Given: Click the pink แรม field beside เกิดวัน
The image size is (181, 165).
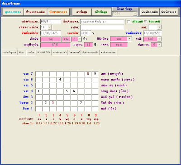Looking at the screenshot, I should pyautogui.click(x=66, y=39).
